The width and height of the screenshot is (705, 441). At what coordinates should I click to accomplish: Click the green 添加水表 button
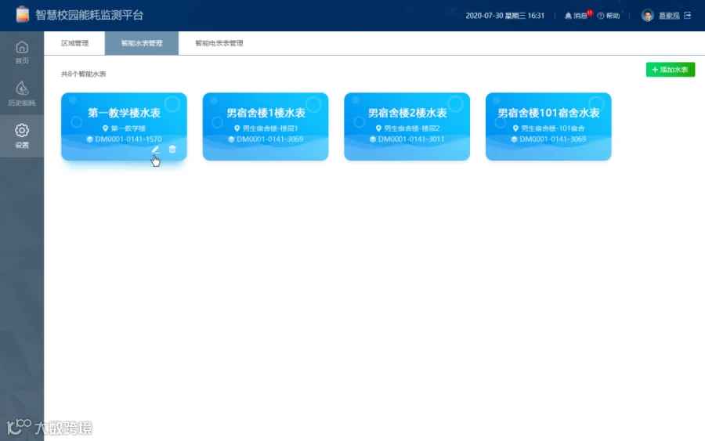(671, 70)
